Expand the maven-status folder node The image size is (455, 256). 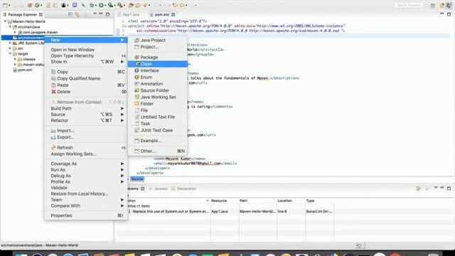(16, 65)
